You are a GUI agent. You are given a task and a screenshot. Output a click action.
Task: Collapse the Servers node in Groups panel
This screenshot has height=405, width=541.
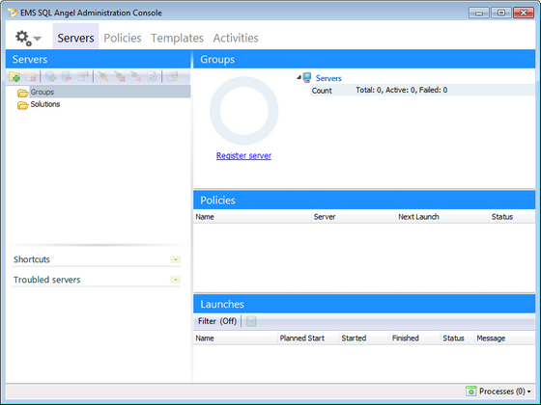point(299,78)
